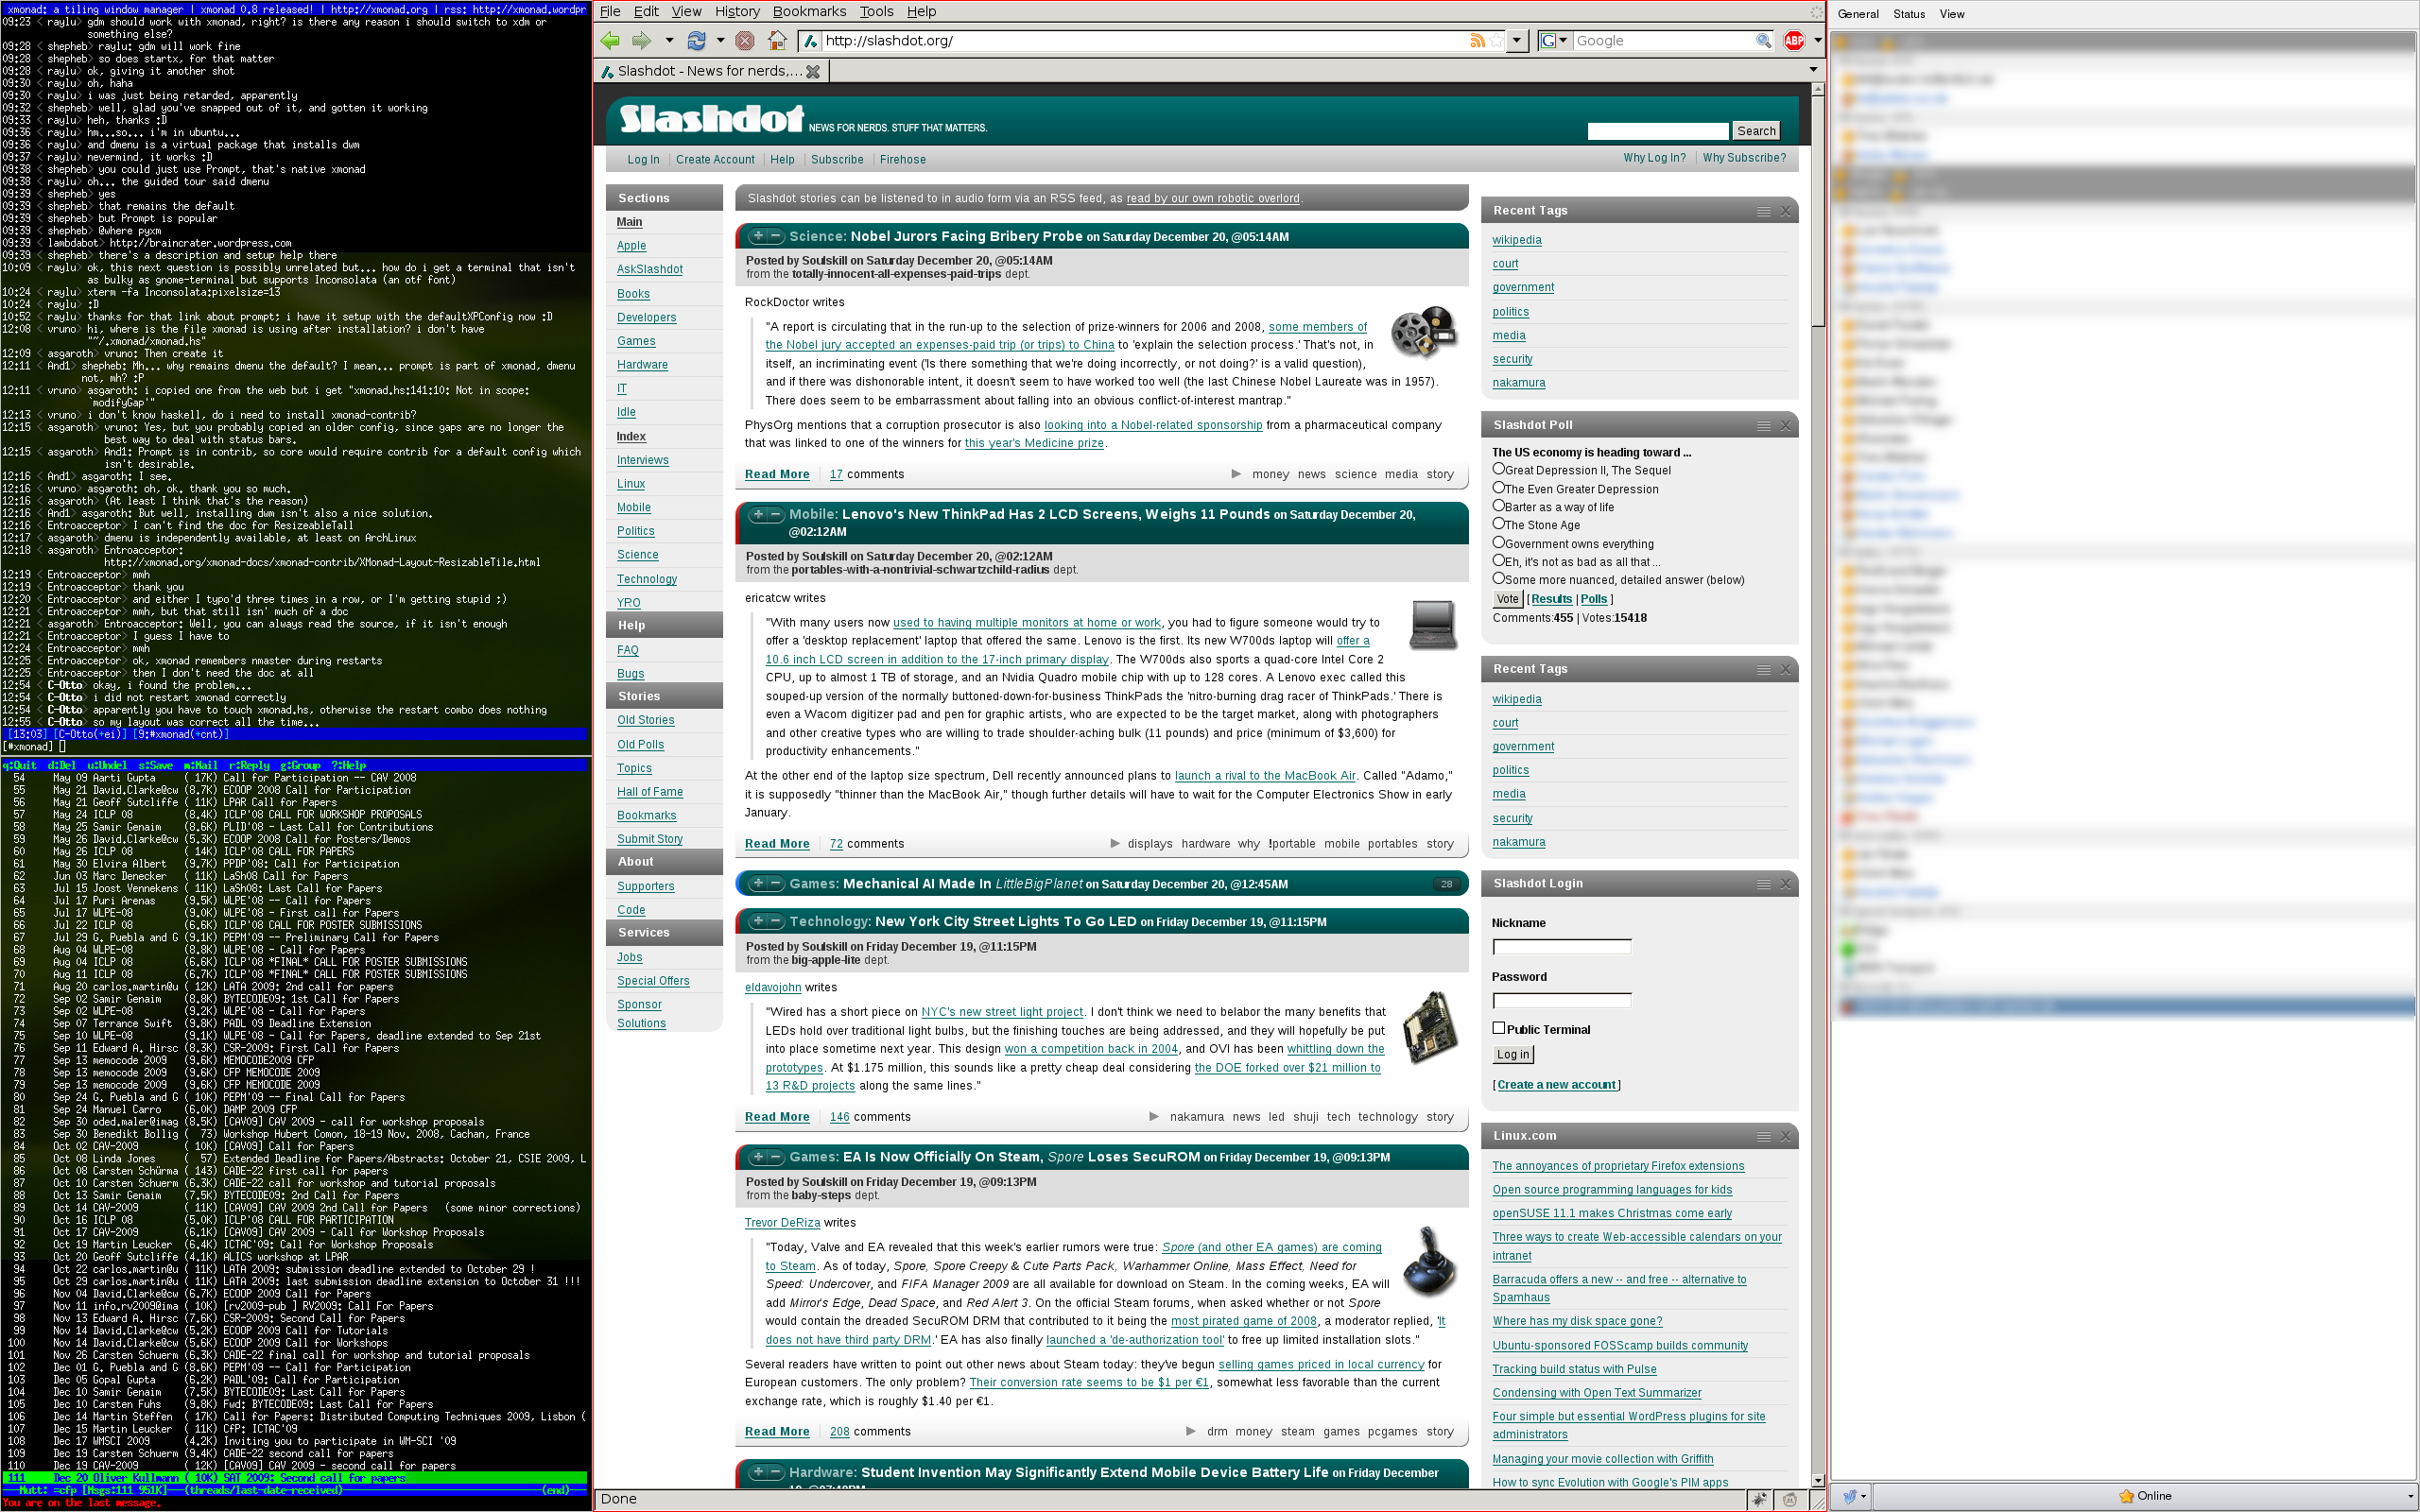Click the page scrollbar up arrow
Image resolution: width=2420 pixels, height=1512 pixels.
(x=1818, y=89)
